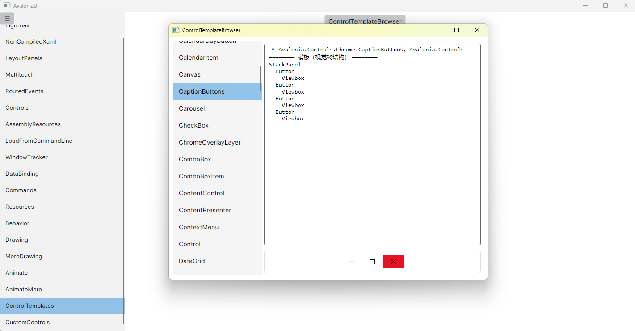Select Multitouch in the sidebar
The width and height of the screenshot is (635, 331).
[62, 75]
